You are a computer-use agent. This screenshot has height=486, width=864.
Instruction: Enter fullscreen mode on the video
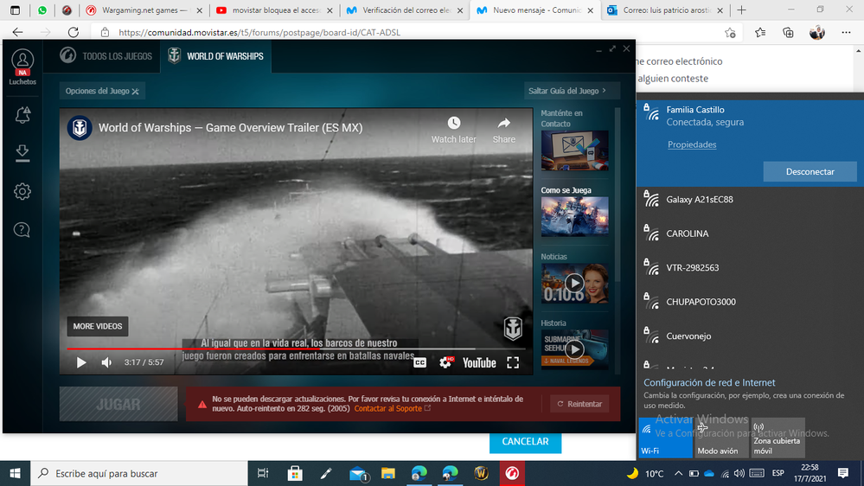(x=513, y=362)
